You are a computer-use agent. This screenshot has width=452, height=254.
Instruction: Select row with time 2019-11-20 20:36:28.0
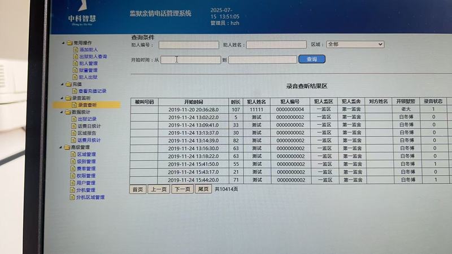coord(290,110)
